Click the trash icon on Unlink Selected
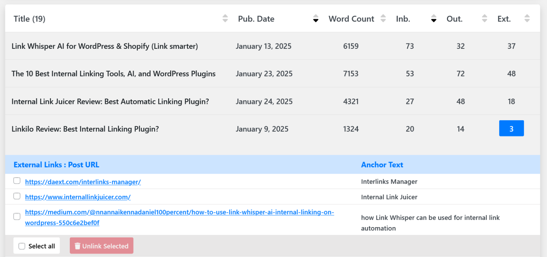This screenshot has width=547, height=257. (x=78, y=246)
